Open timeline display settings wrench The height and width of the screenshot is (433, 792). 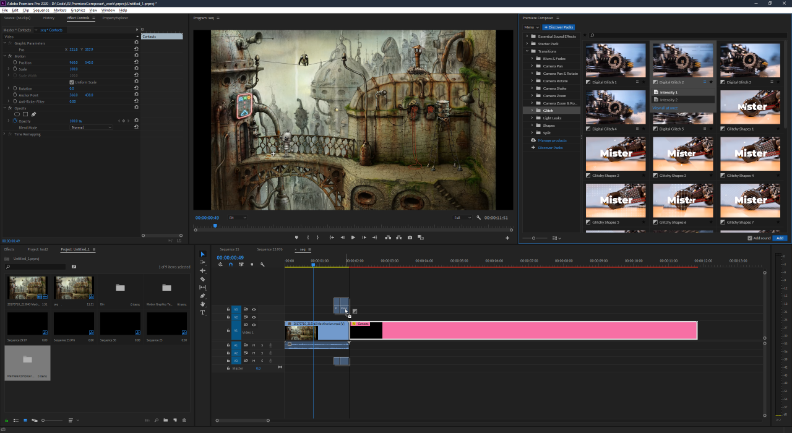pyautogui.click(x=262, y=265)
